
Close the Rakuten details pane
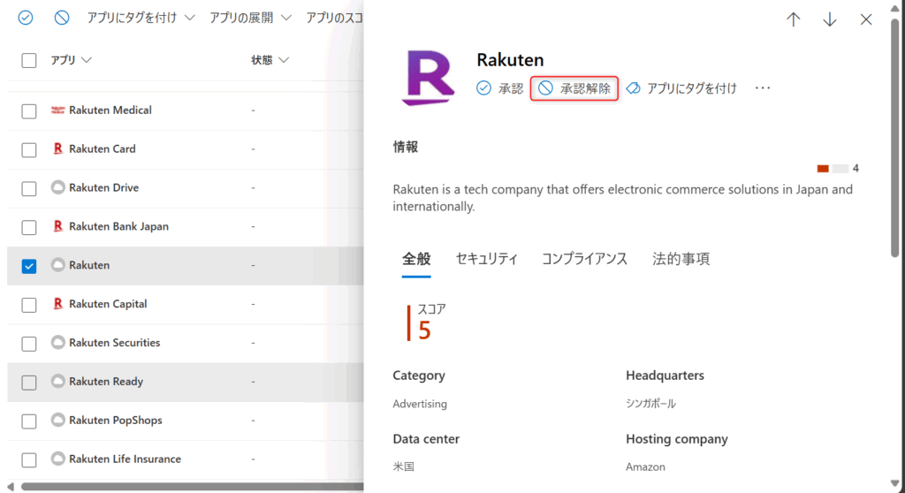pyautogui.click(x=866, y=19)
